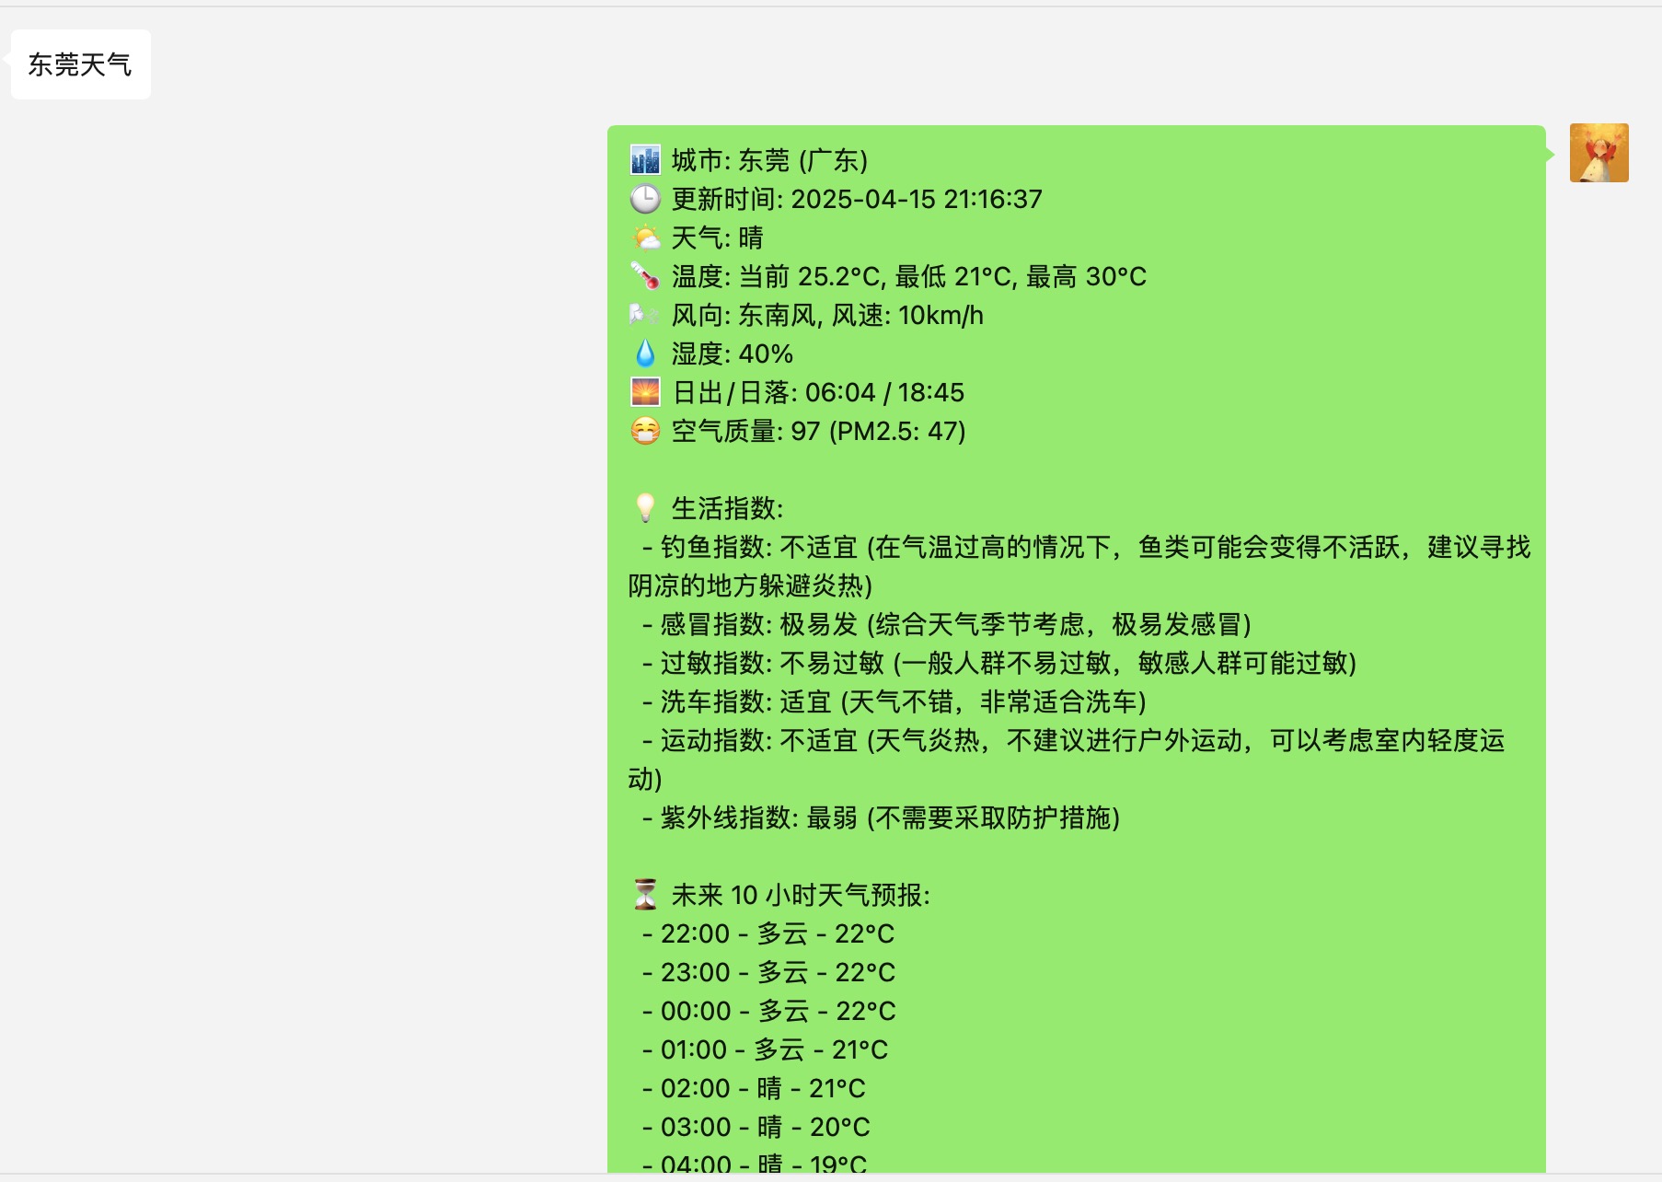The width and height of the screenshot is (1662, 1182).
Task: Click the 洗车指数: 适宜 line
Action: pos(894,701)
